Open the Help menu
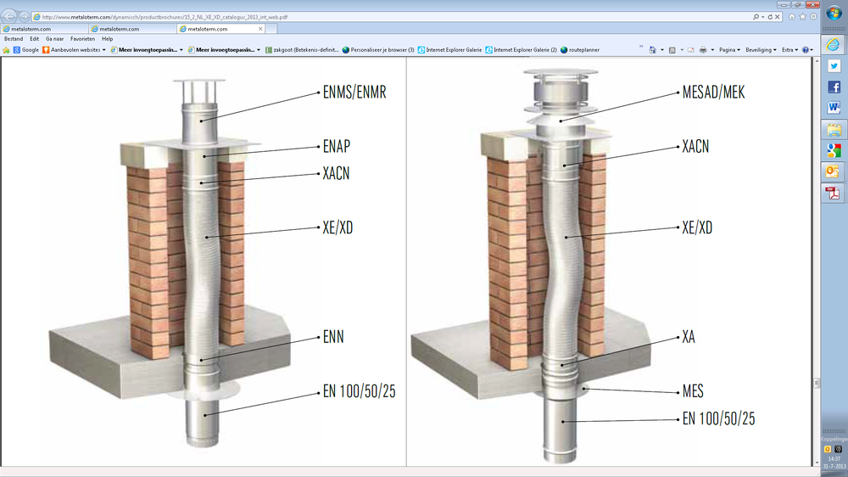Viewport: 848px width, 477px height. point(107,39)
